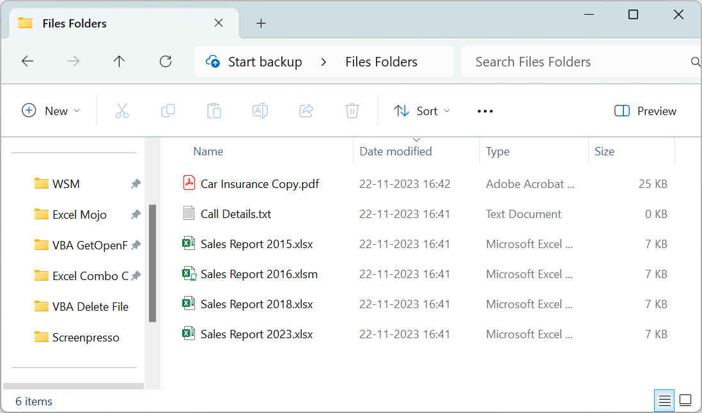Click the Copy icon in toolbar

168,111
